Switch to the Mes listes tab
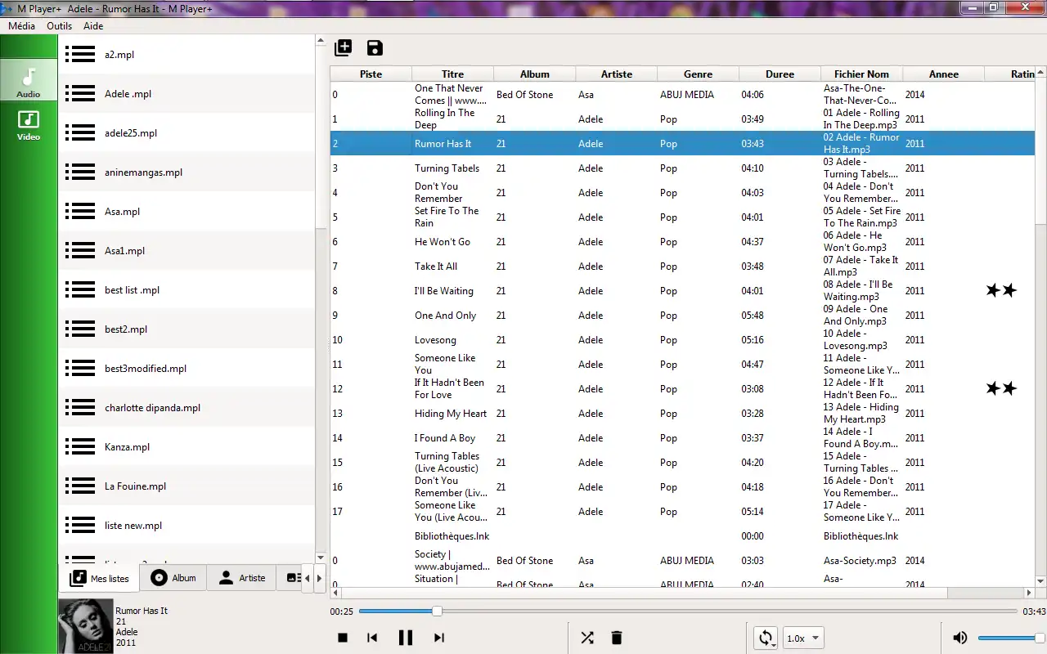Viewport: 1047px width, 654px height. coord(100,578)
